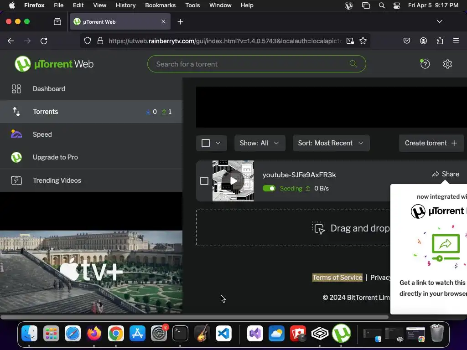Open the Bookmarks menu

tap(160, 5)
